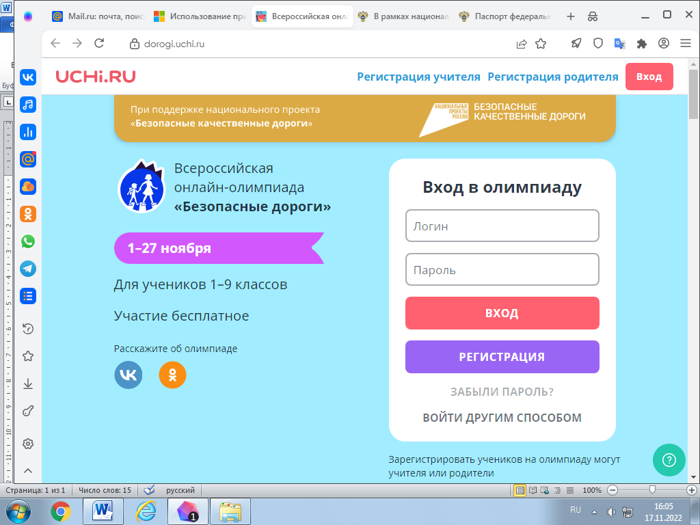Go back to the previous page
The height and width of the screenshot is (525, 700).
55,43
